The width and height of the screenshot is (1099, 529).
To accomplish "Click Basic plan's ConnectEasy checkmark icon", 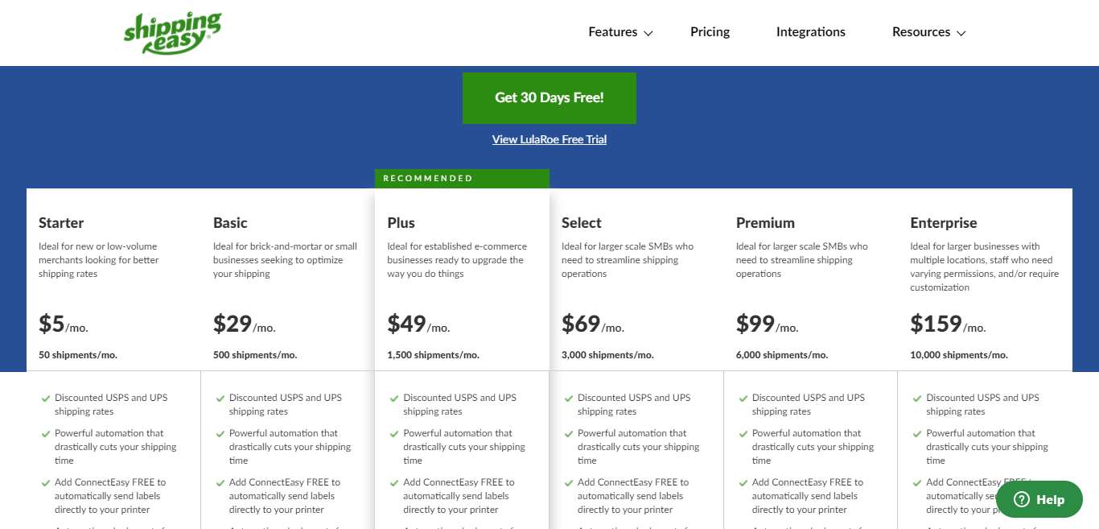I will click(220, 482).
